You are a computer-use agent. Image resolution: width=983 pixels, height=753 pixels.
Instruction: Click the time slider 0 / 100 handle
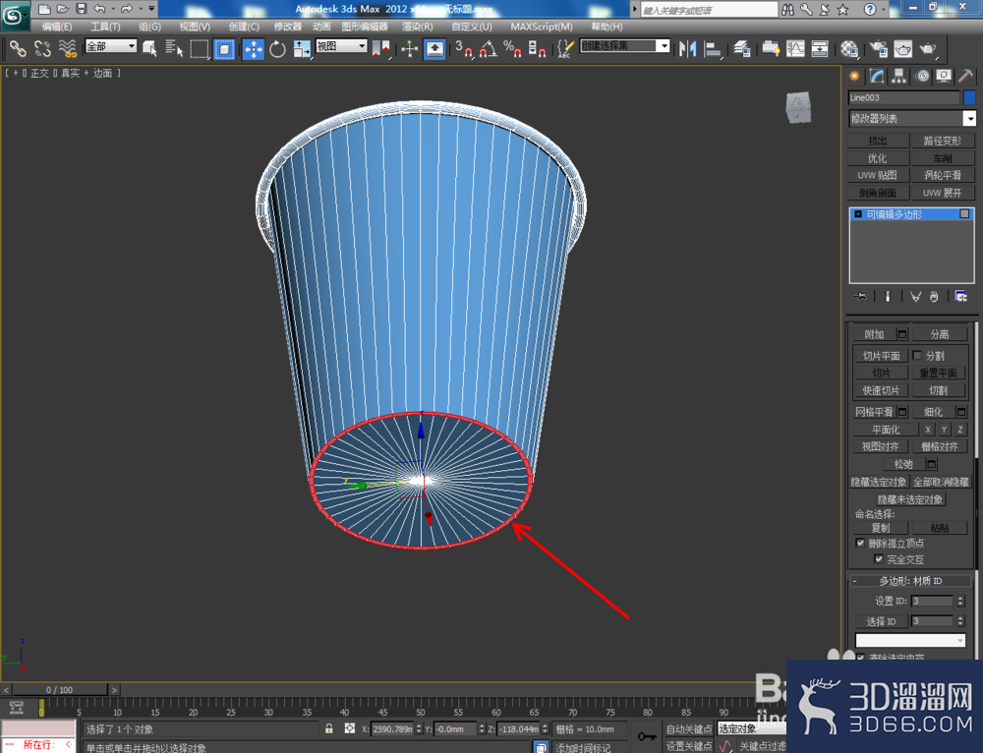(60, 690)
